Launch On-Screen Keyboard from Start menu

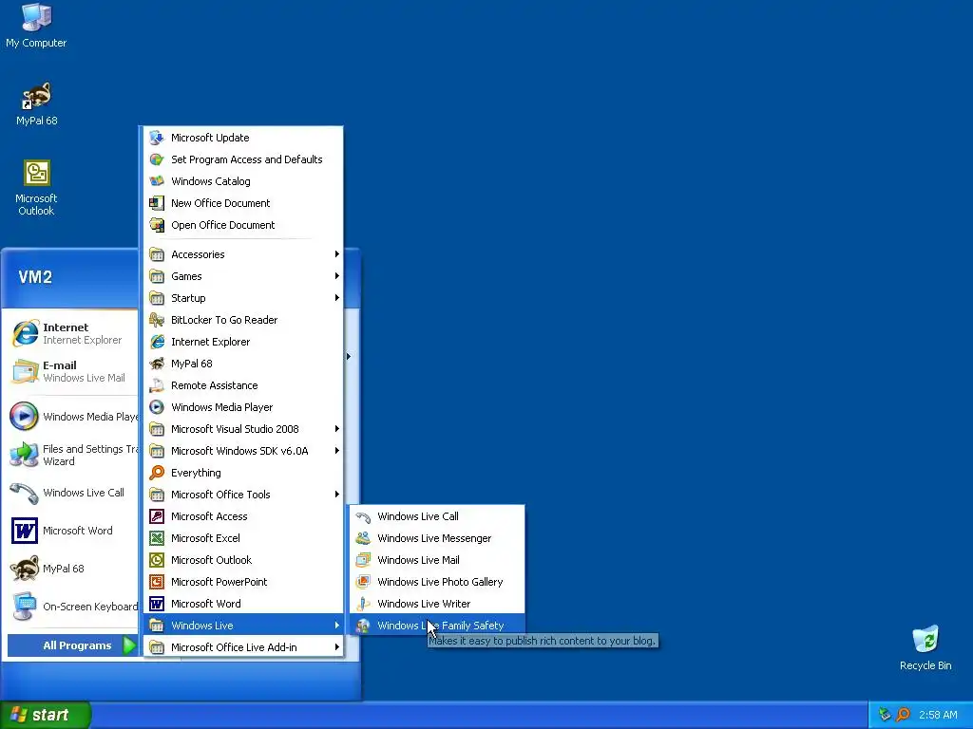[x=72, y=607]
